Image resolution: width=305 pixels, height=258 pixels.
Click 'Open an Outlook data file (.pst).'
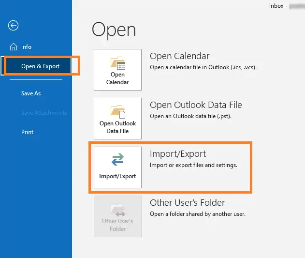click(190, 116)
